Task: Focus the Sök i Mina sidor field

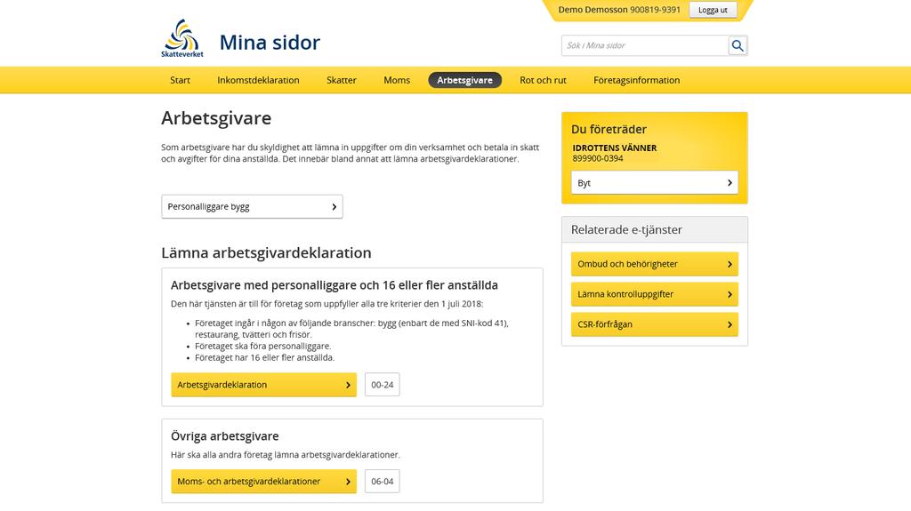Action: tap(645, 45)
